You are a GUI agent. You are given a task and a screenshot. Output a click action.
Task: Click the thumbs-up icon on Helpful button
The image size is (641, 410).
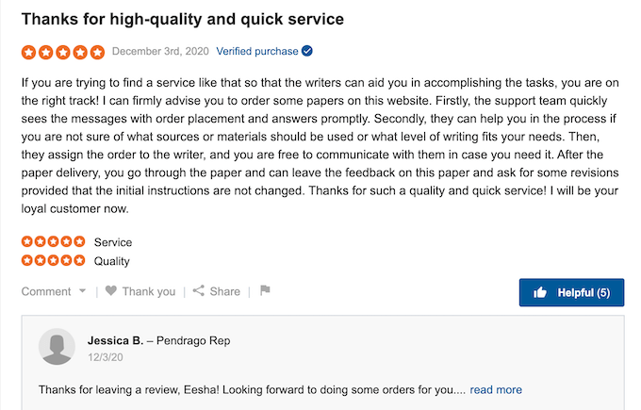pos(541,293)
